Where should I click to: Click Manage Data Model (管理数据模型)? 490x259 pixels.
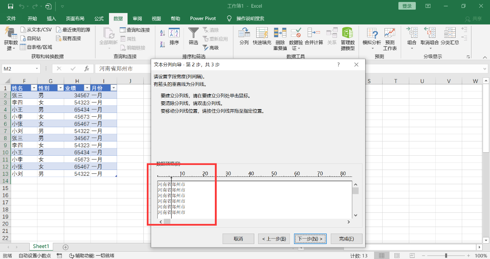pos(347,39)
